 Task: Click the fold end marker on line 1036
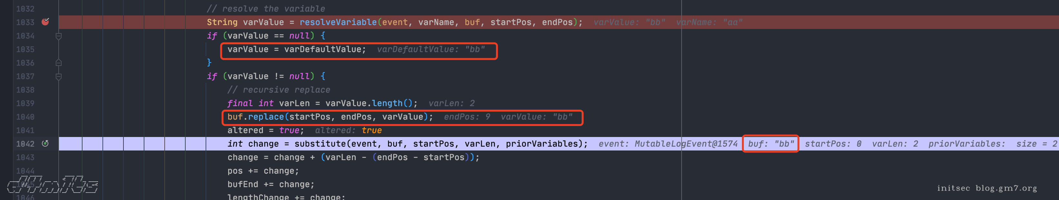58,63
